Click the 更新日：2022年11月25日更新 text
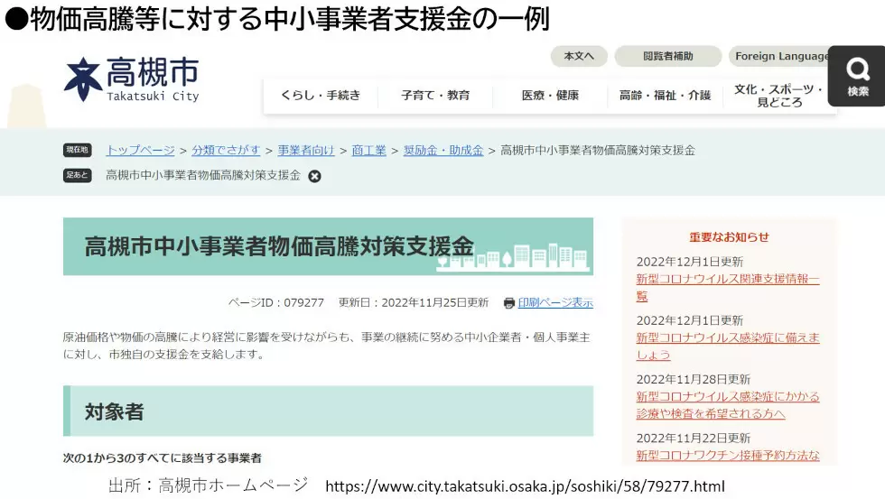The height and width of the screenshot is (499, 885). click(414, 303)
